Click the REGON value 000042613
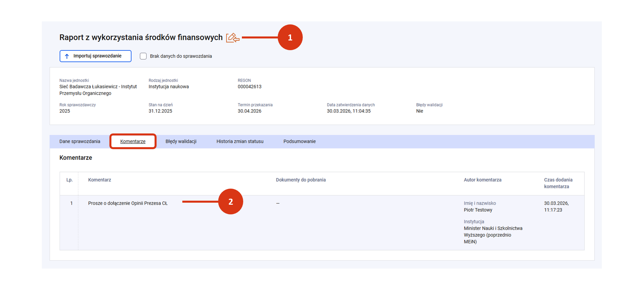641x301 pixels. point(250,87)
